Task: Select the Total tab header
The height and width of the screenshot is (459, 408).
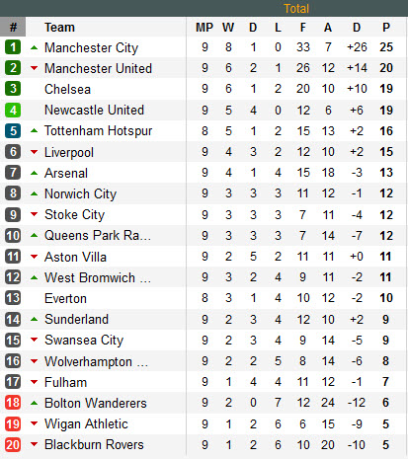Action: (x=296, y=9)
